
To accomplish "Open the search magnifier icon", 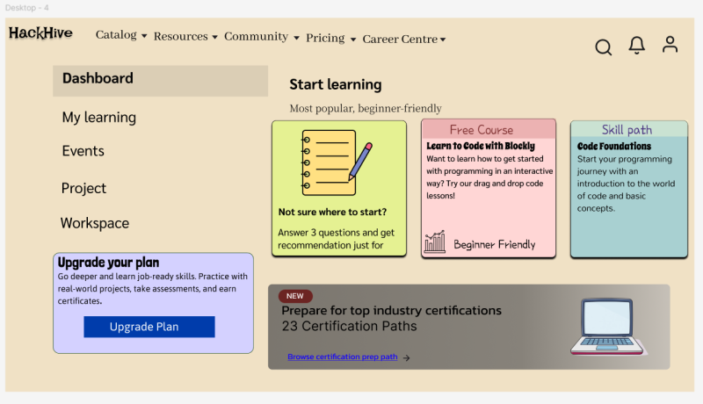I will [x=603, y=47].
